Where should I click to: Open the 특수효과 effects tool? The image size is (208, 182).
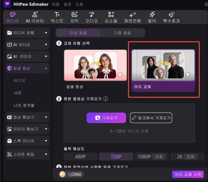pos(172,17)
